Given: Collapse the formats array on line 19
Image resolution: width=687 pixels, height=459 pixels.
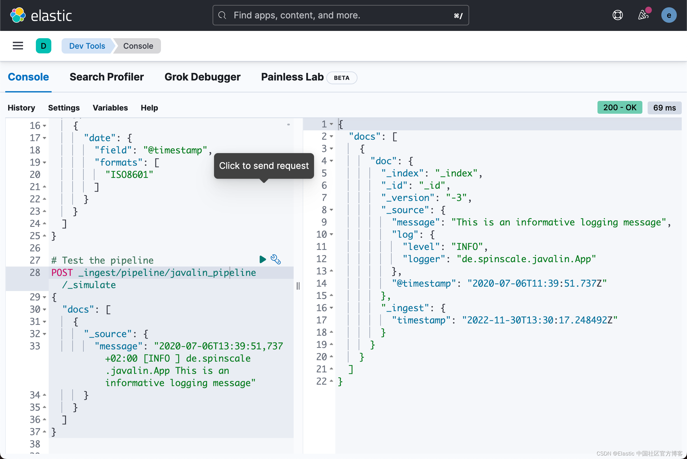Looking at the screenshot, I should pos(45,162).
